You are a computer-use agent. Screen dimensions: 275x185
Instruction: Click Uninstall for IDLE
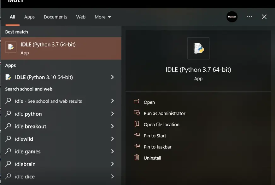pos(152,158)
